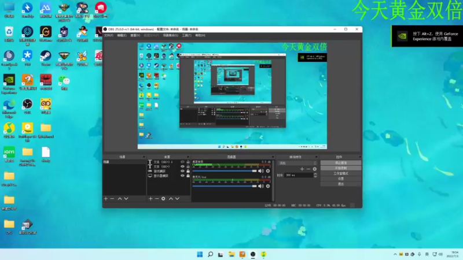Open desktop audio (桌面音频) gear settings
The image size is (463, 260).
click(268, 171)
